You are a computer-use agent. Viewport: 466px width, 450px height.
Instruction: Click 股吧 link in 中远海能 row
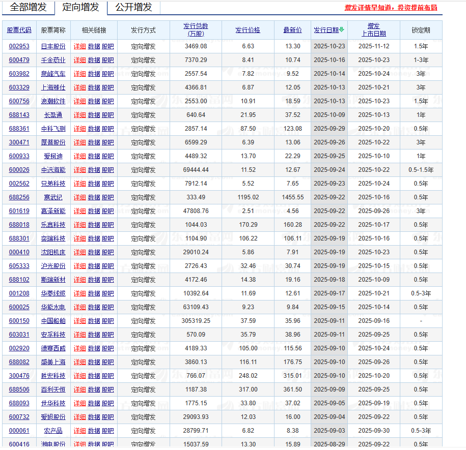coord(108,170)
